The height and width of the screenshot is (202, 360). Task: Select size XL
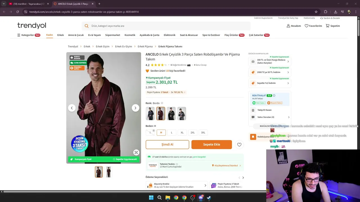click(x=182, y=132)
